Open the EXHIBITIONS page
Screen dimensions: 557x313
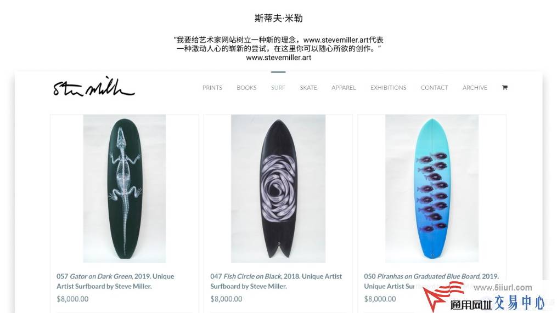[x=389, y=88]
